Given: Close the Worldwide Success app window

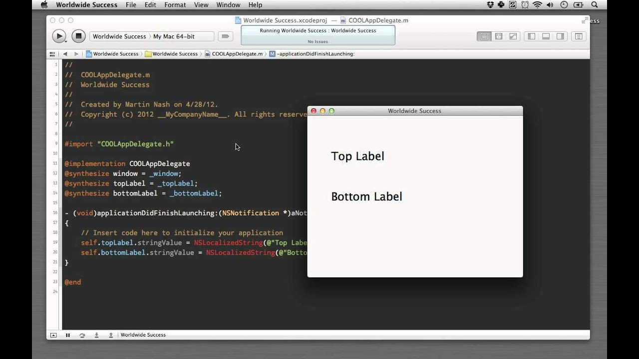Looking at the screenshot, I should click(314, 111).
